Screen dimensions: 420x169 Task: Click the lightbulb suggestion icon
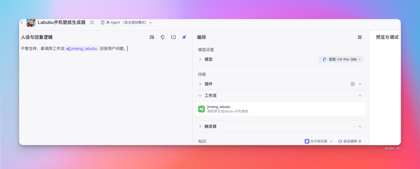pyautogui.click(x=163, y=38)
